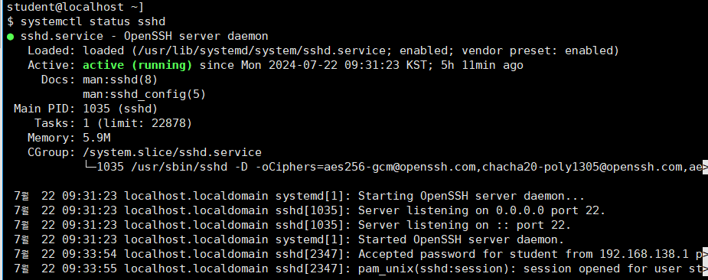Viewport: 708px width, 280px height.
Task: Click 'Server listening on :: port 22' line
Action: click(x=465, y=226)
